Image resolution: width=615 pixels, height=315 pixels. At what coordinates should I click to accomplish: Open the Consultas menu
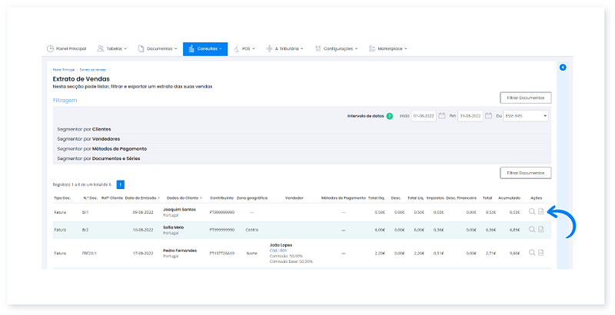tap(204, 48)
